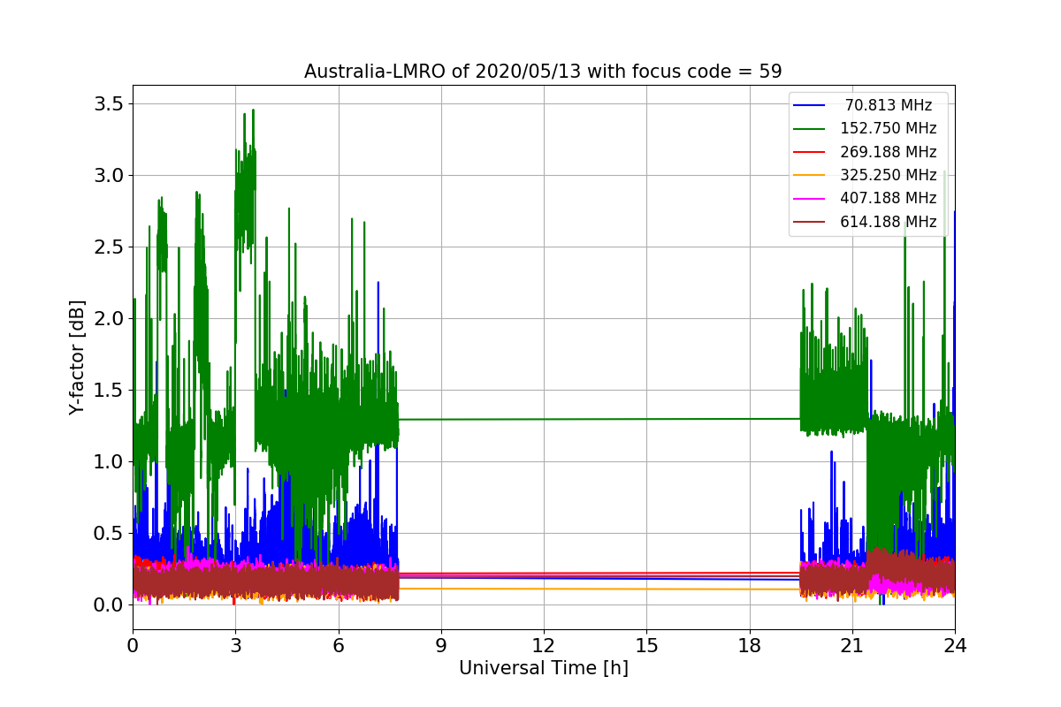Image resolution: width=1061 pixels, height=707 pixels.
Task: Click the y-axis tick label '0.0'
Action: pyautogui.click(x=110, y=605)
